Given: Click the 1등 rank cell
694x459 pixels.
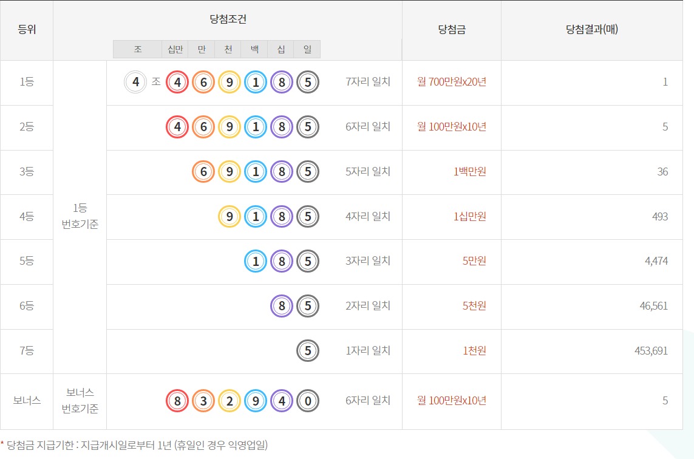Looking at the screenshot, I should click(x=27, y=83).
